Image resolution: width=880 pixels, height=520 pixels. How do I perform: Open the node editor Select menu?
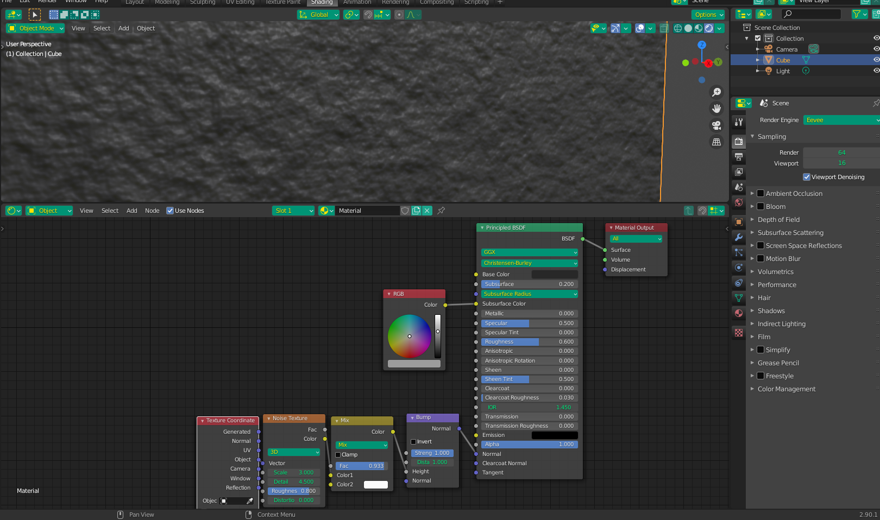tap(110, 211)
